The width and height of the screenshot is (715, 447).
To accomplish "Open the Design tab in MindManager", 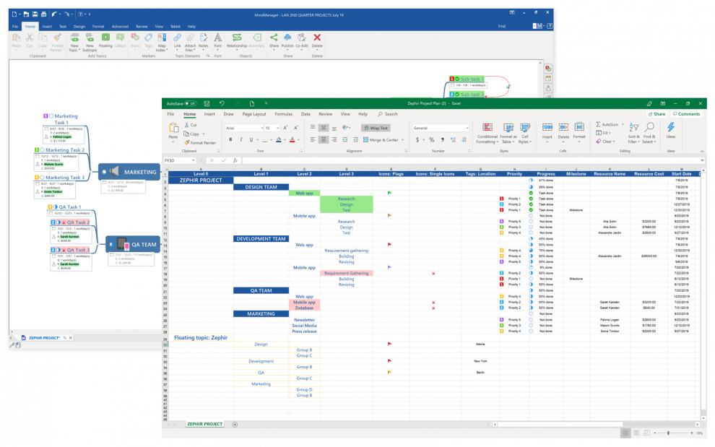I will click(81, 27).
